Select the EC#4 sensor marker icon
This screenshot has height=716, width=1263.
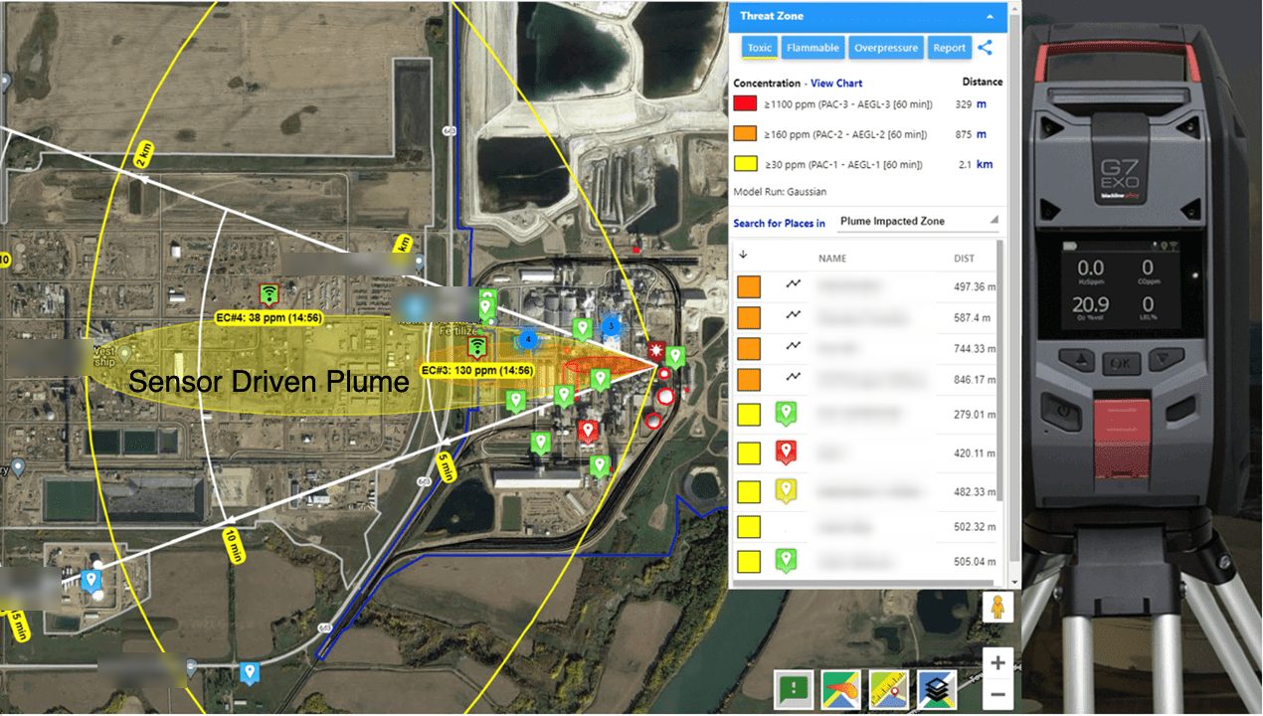[x=269, y=293]
